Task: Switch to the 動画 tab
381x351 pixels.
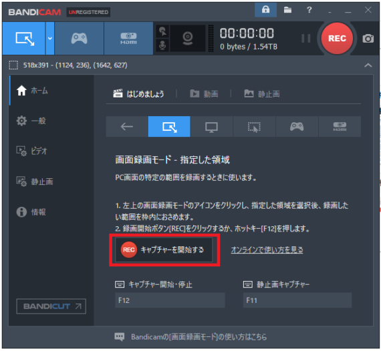Action: pos(204,93)
